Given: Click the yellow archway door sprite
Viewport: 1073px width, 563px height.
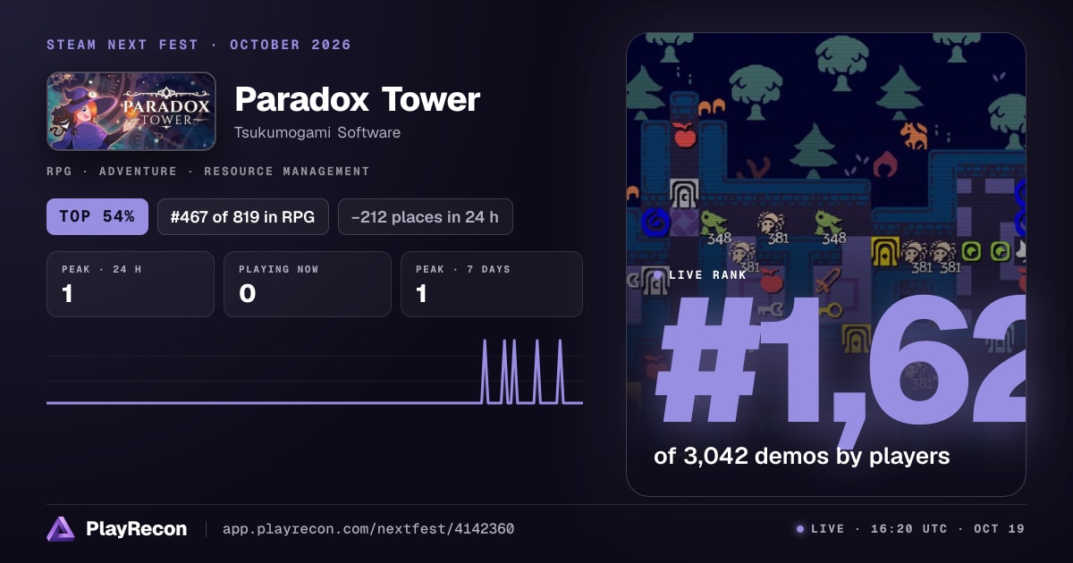Looking at the screenshot, I should click(885, 252).
